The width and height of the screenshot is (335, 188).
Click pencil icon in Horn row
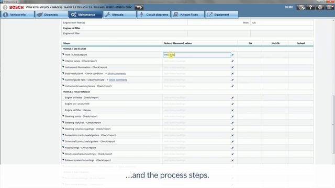coord(232,55)
